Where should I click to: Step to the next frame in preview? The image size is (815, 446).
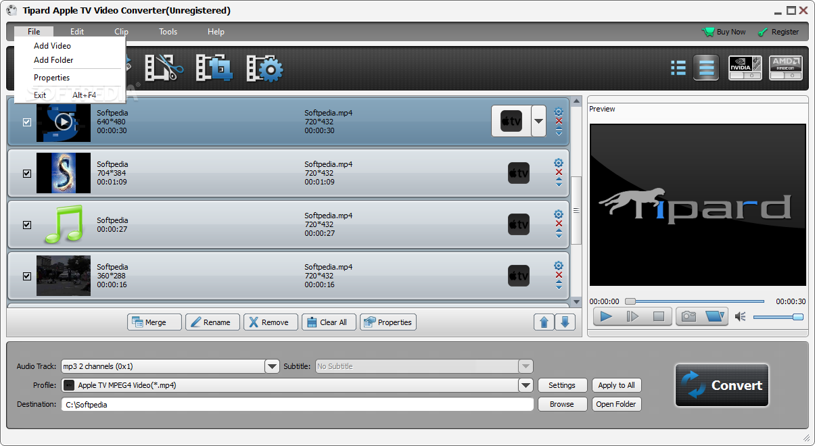coord(632,316)
